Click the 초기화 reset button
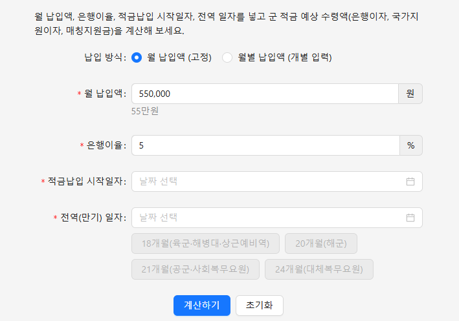Viewport: 459px width, 321px height. click(260, 305)
